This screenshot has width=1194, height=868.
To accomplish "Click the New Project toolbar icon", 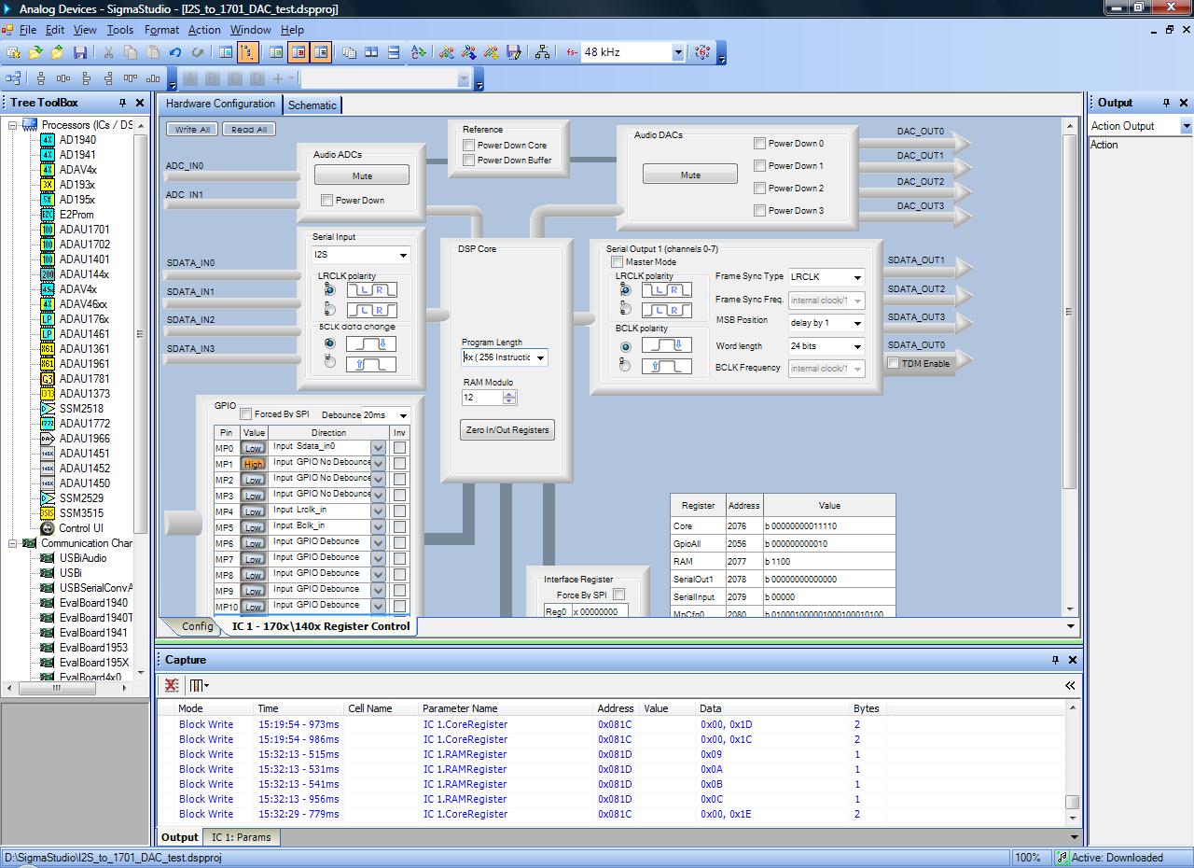I will [x=13, y=53].
